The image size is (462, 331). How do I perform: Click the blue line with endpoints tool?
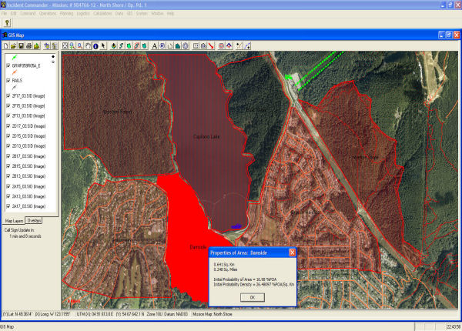(247, 46)
